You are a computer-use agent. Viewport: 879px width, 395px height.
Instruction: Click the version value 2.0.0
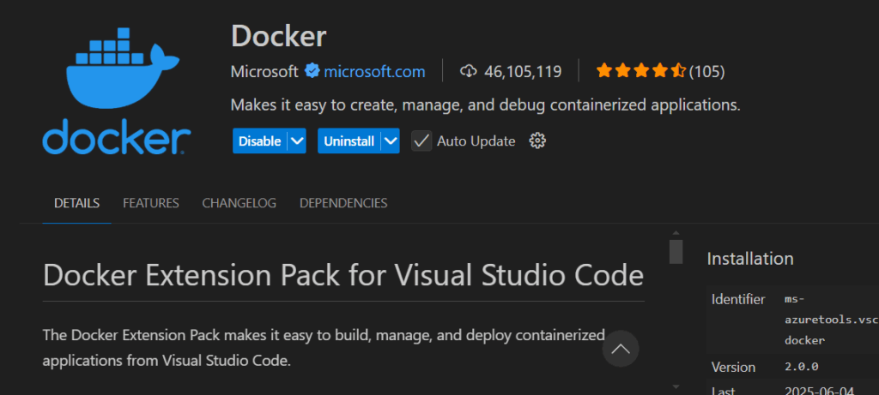(x=801, y=367)
